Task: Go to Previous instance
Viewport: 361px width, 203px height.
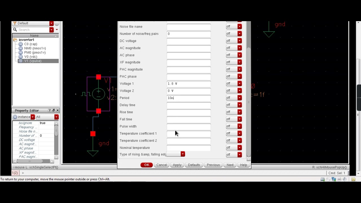Action: coord(213,165)
